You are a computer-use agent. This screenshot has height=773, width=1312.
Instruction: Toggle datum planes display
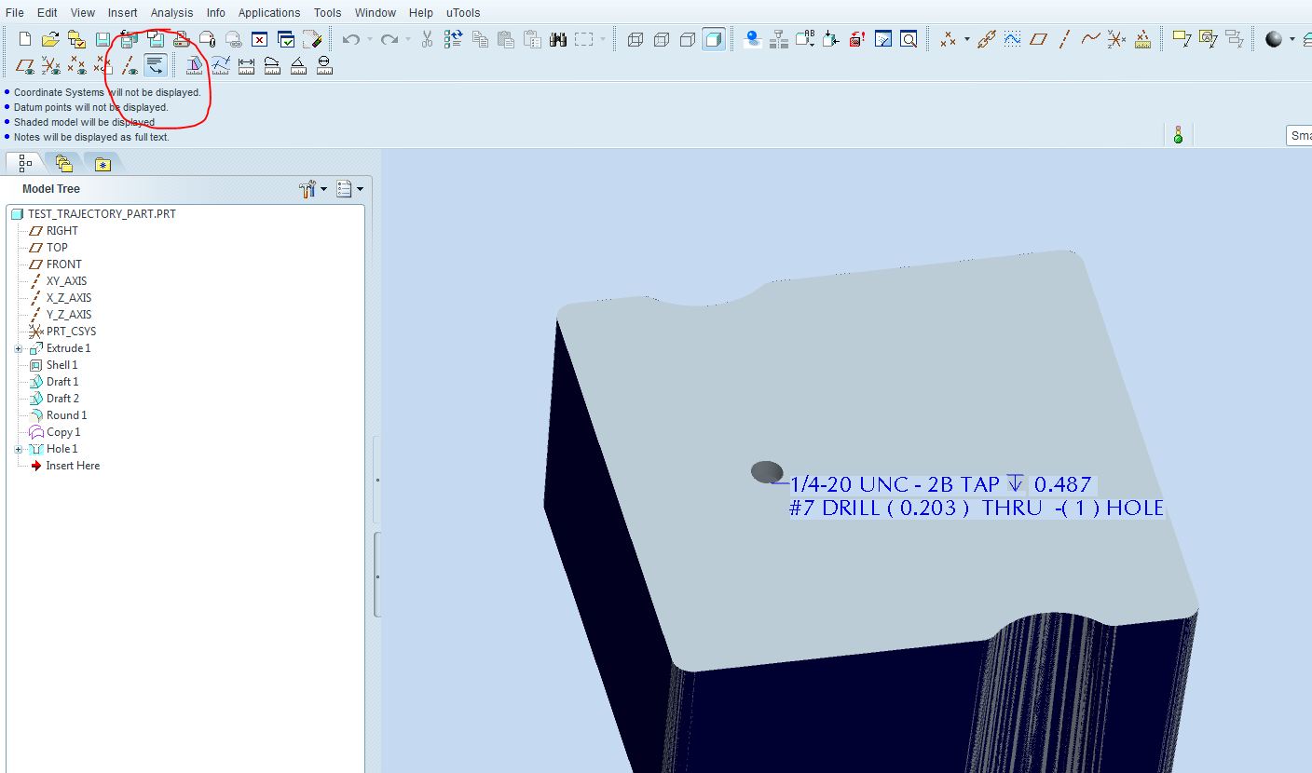pyautogui.click(x=25, y=65)
